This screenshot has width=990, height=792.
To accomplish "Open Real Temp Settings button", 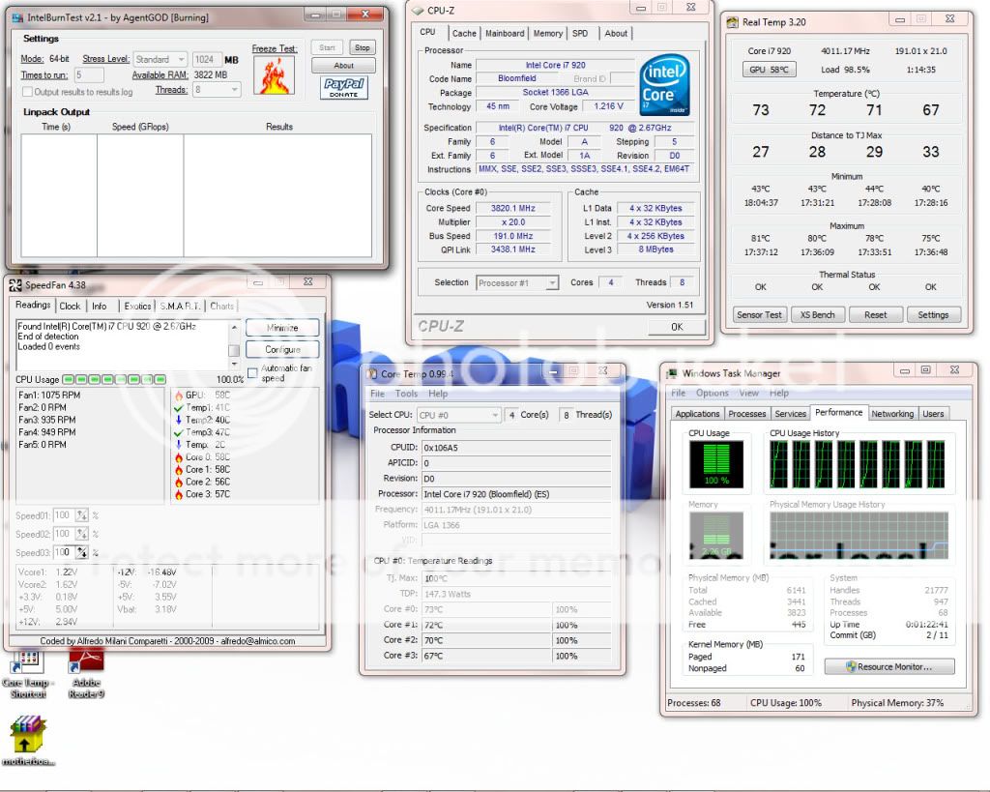I will pos(933,314).
